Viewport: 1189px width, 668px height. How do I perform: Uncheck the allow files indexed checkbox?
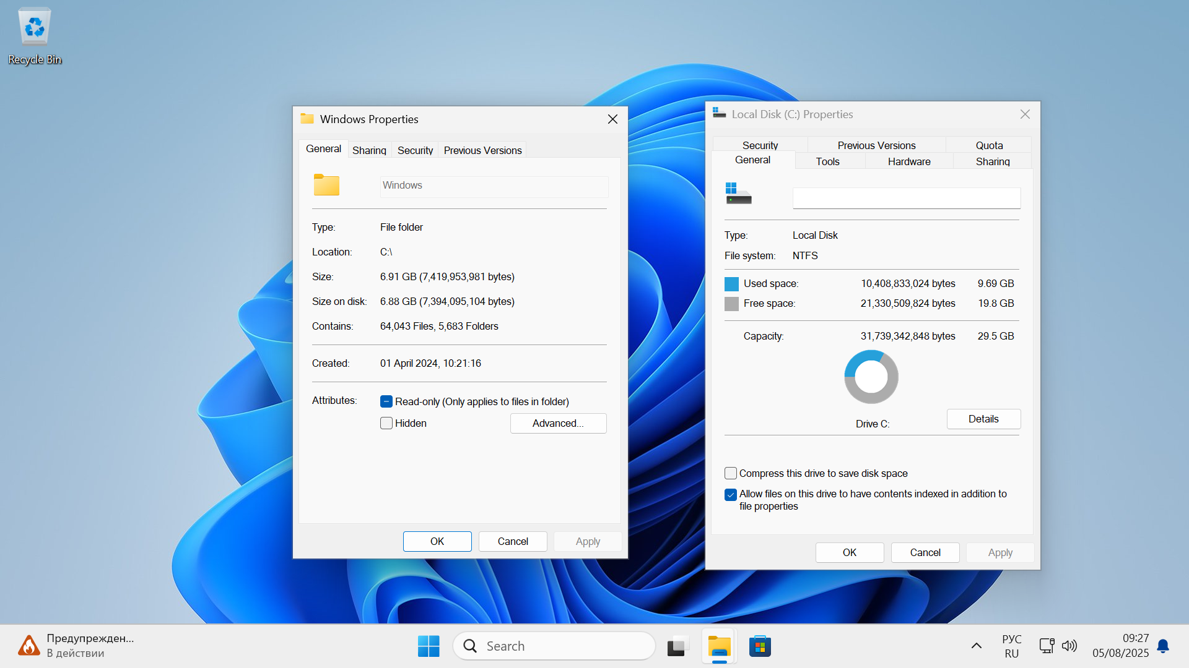(731, 494)
